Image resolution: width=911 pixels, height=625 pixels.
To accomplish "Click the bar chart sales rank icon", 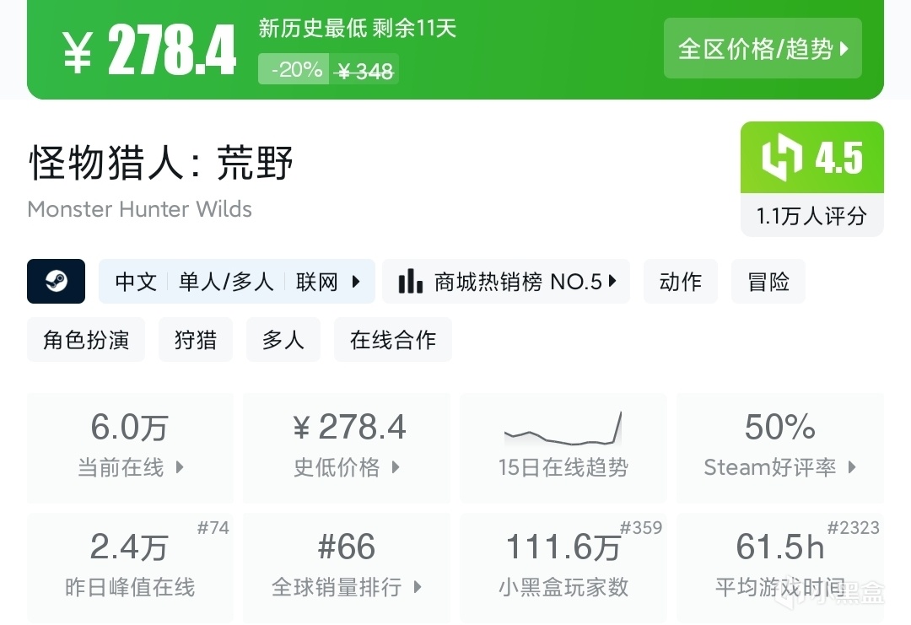I will 411,281.
